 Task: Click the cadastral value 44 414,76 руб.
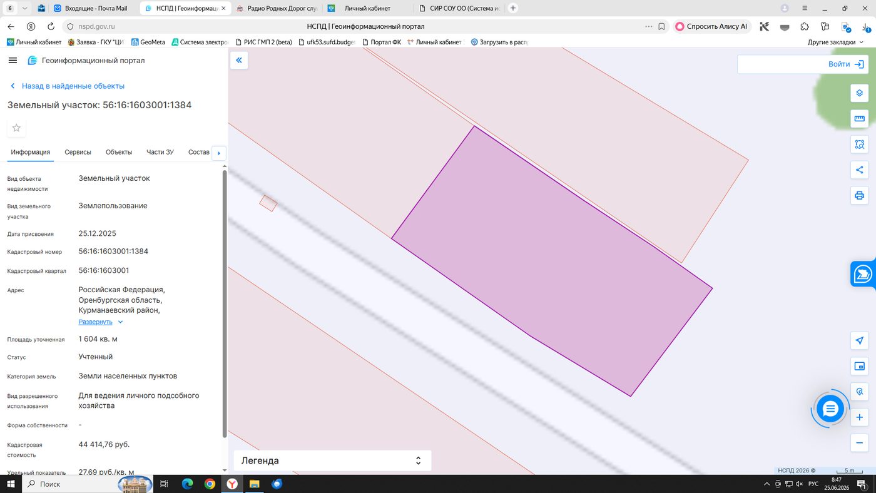[x=104, y=444]
